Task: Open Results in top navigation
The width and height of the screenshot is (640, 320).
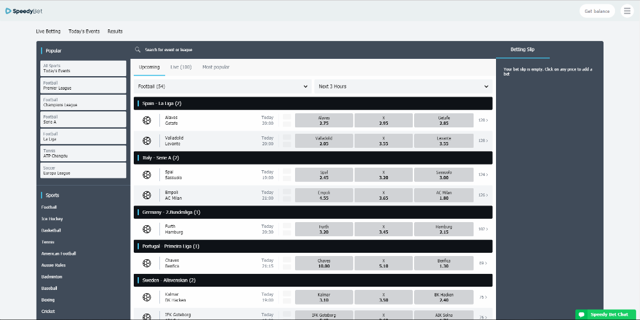Action: pos(115,31)
